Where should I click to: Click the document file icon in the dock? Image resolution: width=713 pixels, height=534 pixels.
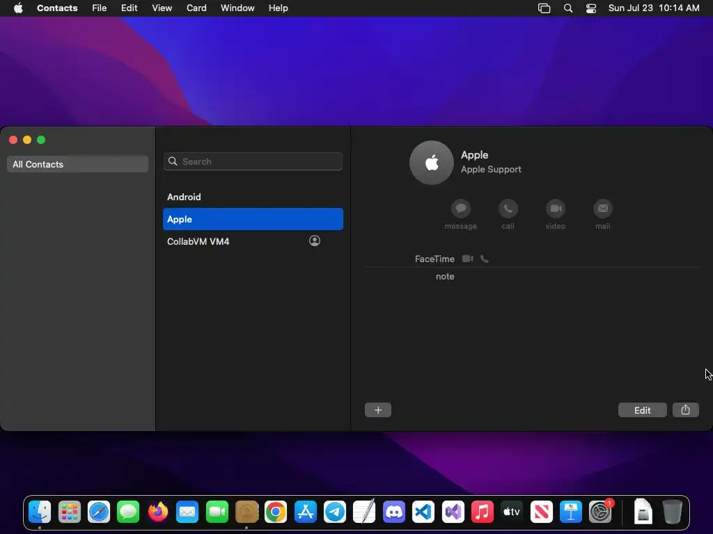[x=643, y=512]
